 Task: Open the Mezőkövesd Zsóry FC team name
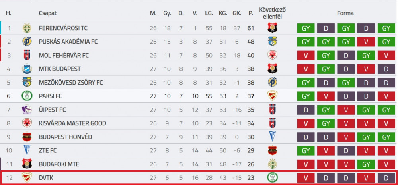tap(71, 83)
